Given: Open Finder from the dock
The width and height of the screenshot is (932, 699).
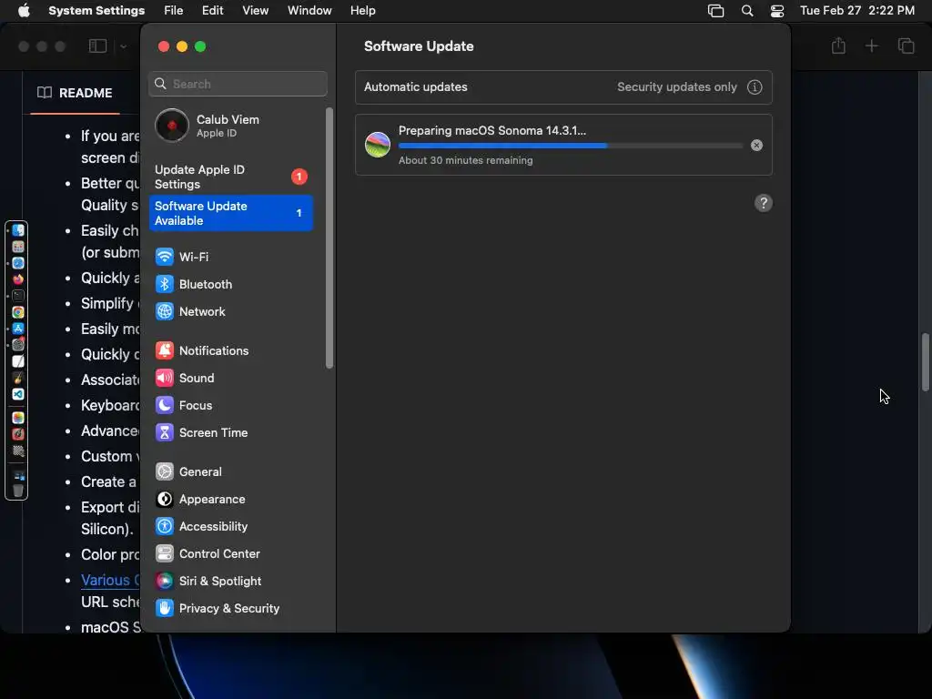Looking at the screenshot, I should coord(18,230).
